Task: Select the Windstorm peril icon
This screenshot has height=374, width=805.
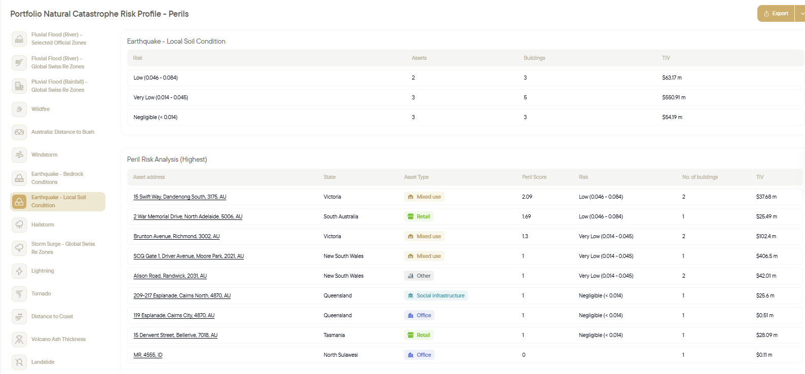Action: coord(19,155)
